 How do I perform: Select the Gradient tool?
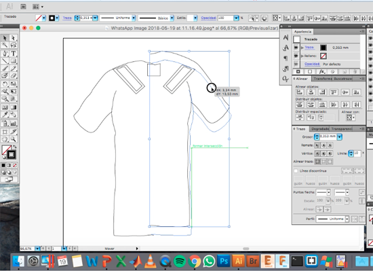14,107
